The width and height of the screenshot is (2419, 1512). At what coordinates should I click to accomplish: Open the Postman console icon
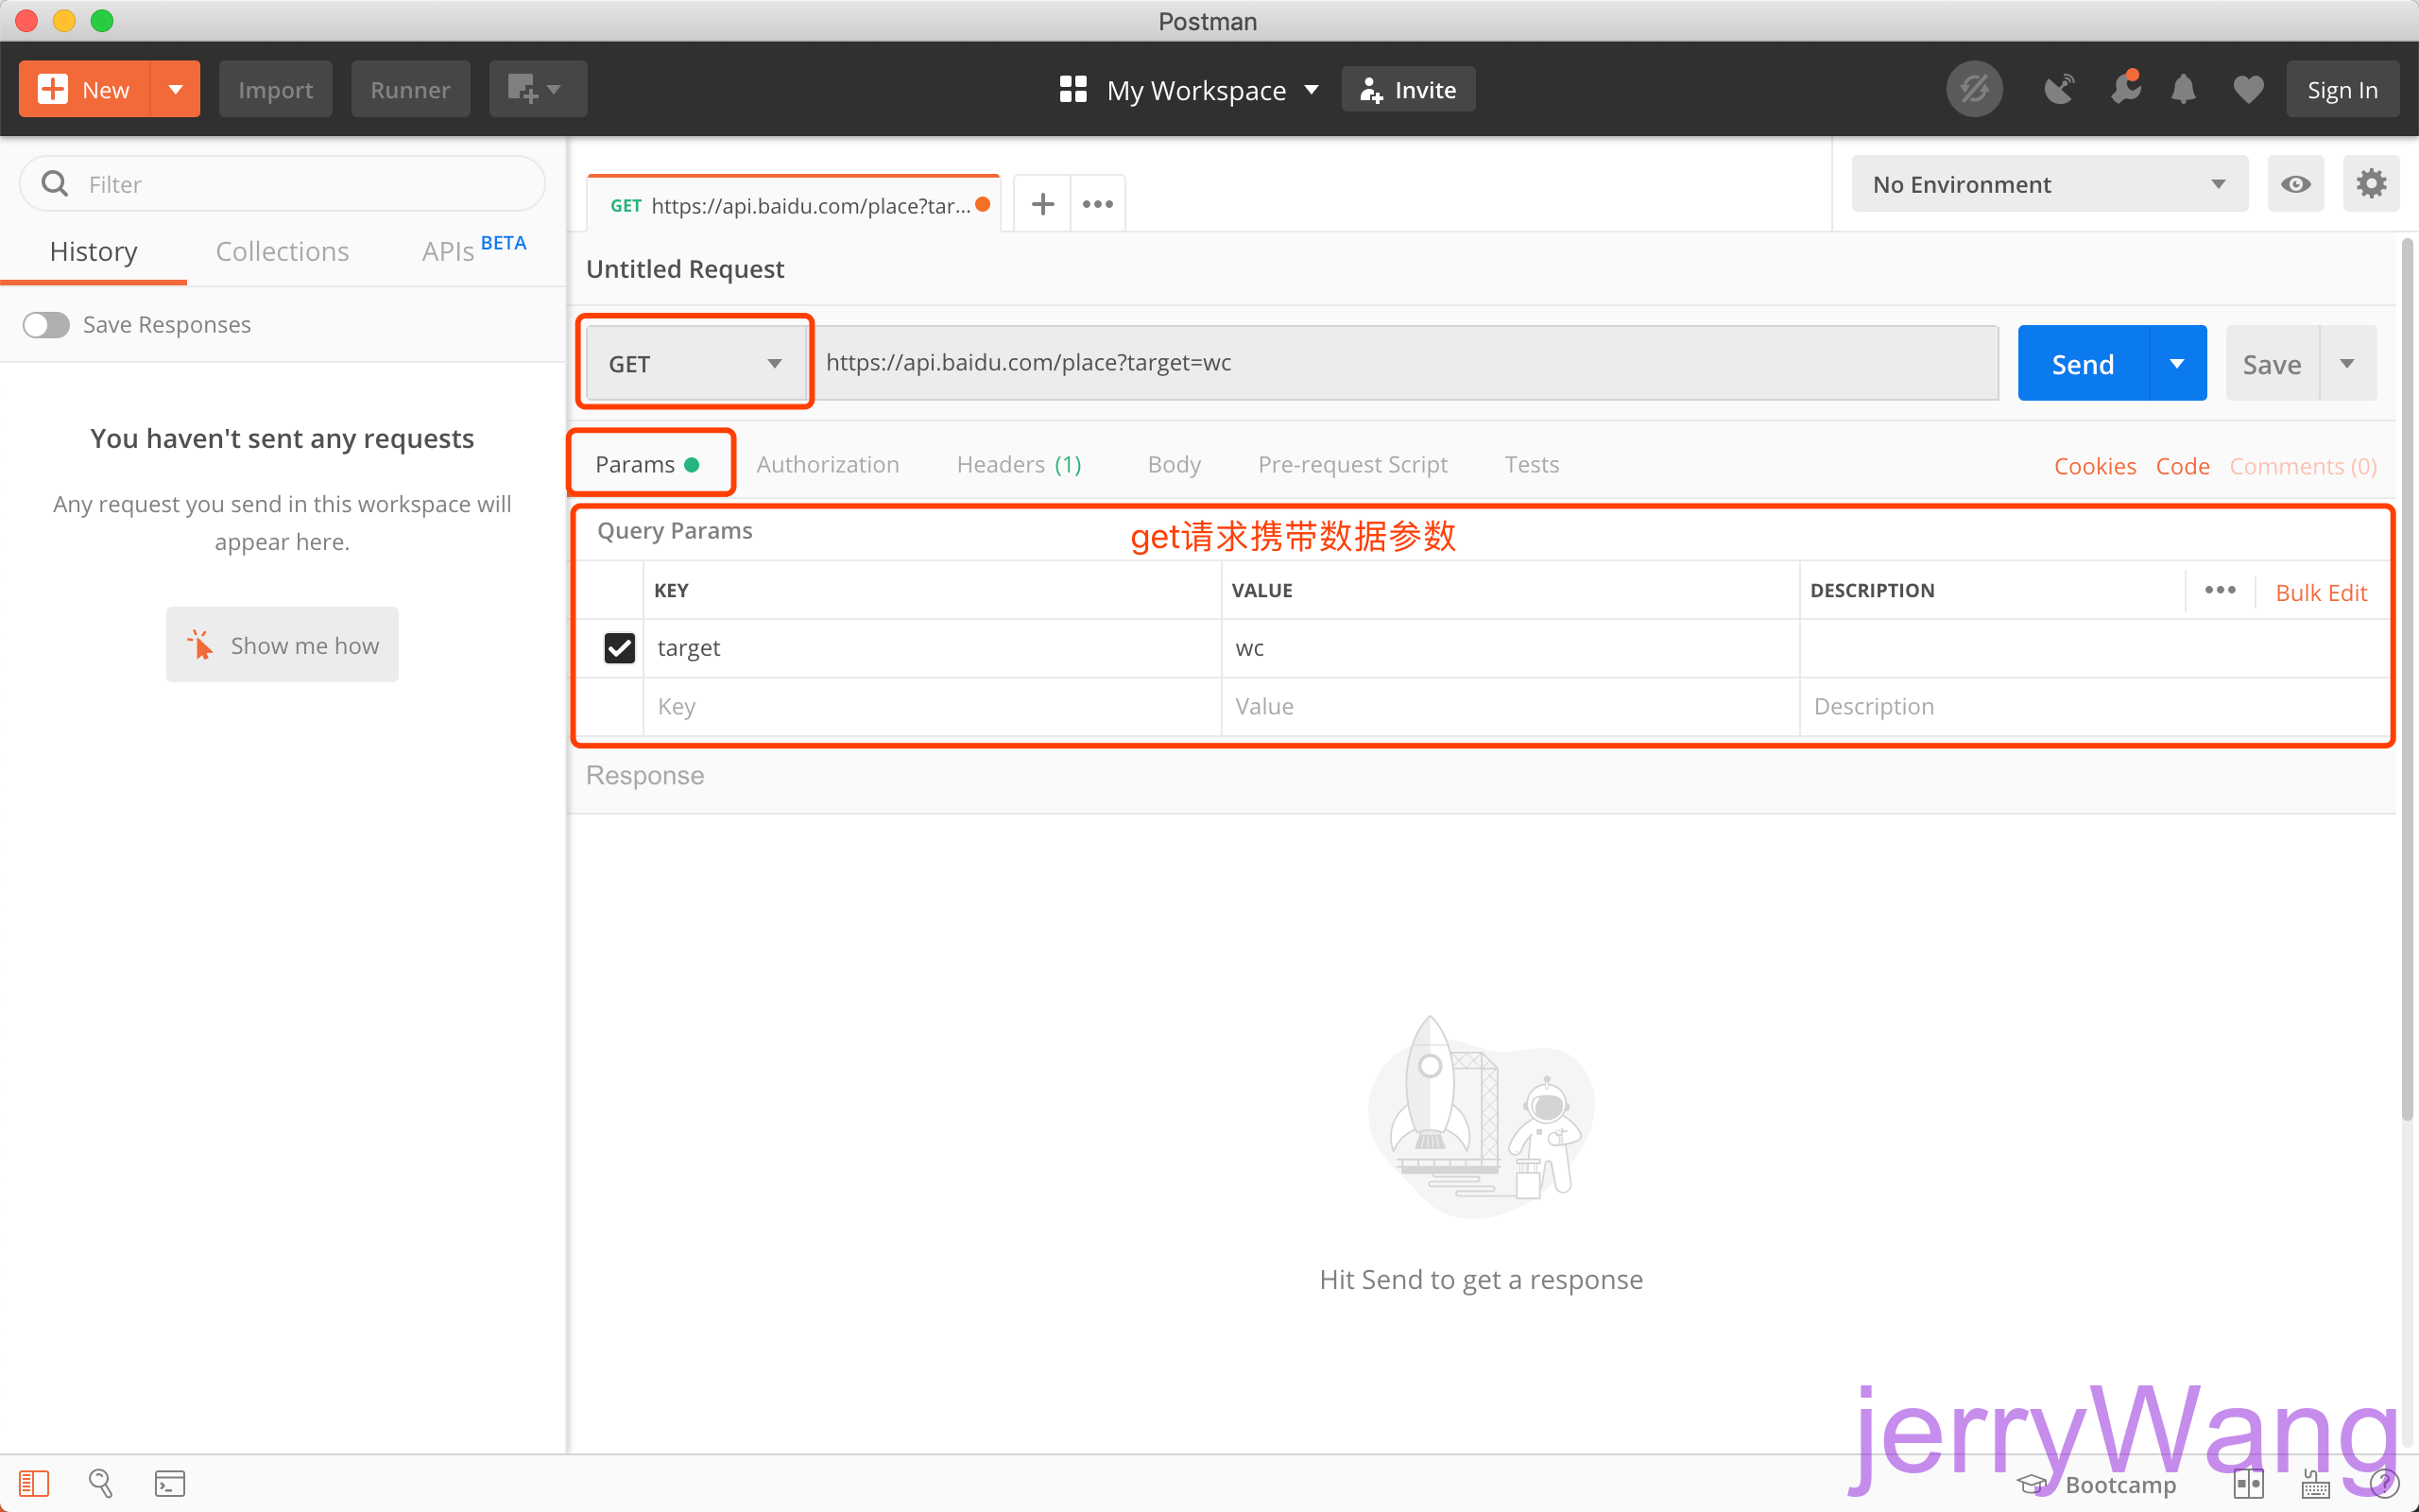pyautogui.click(x=170, y=1483)
